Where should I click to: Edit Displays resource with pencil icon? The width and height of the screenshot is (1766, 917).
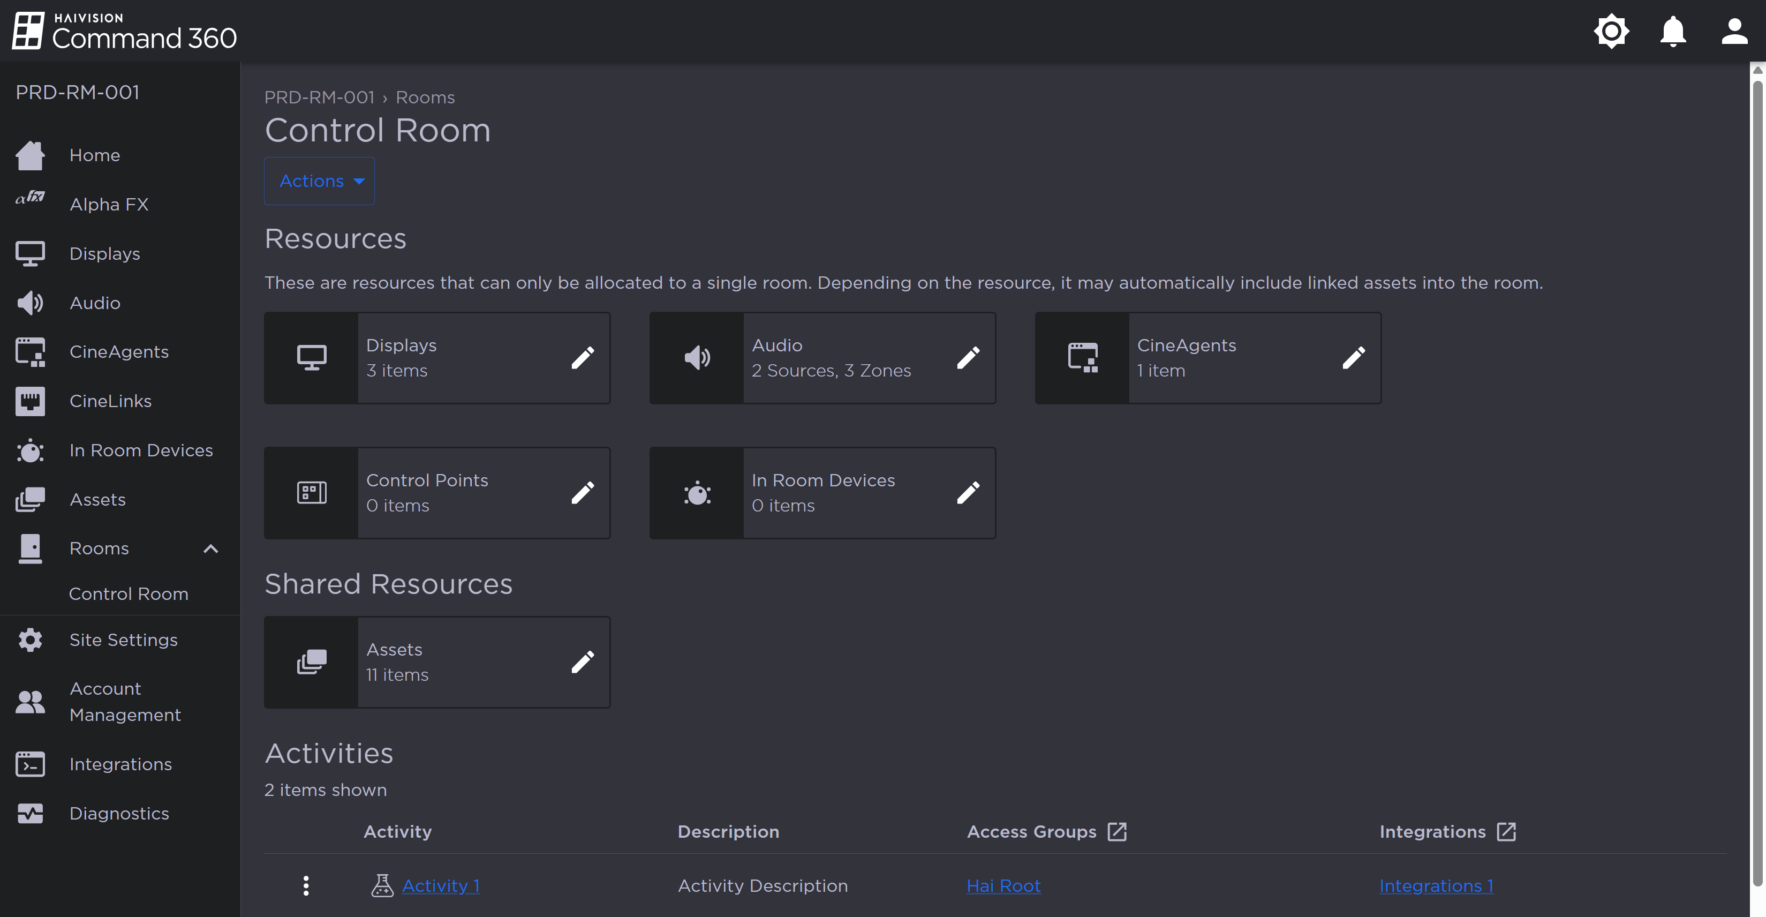point(583,357)
